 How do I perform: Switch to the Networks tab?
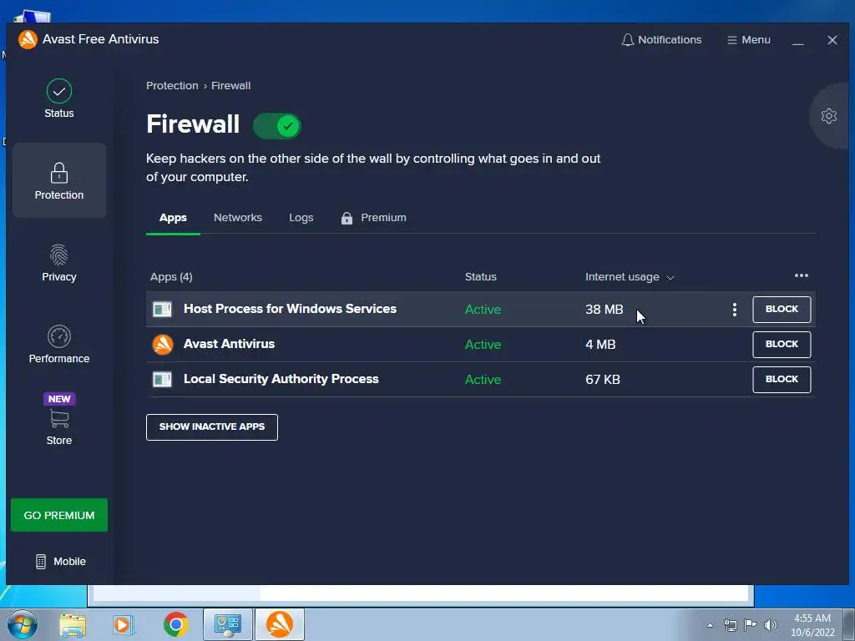[238, 218]
